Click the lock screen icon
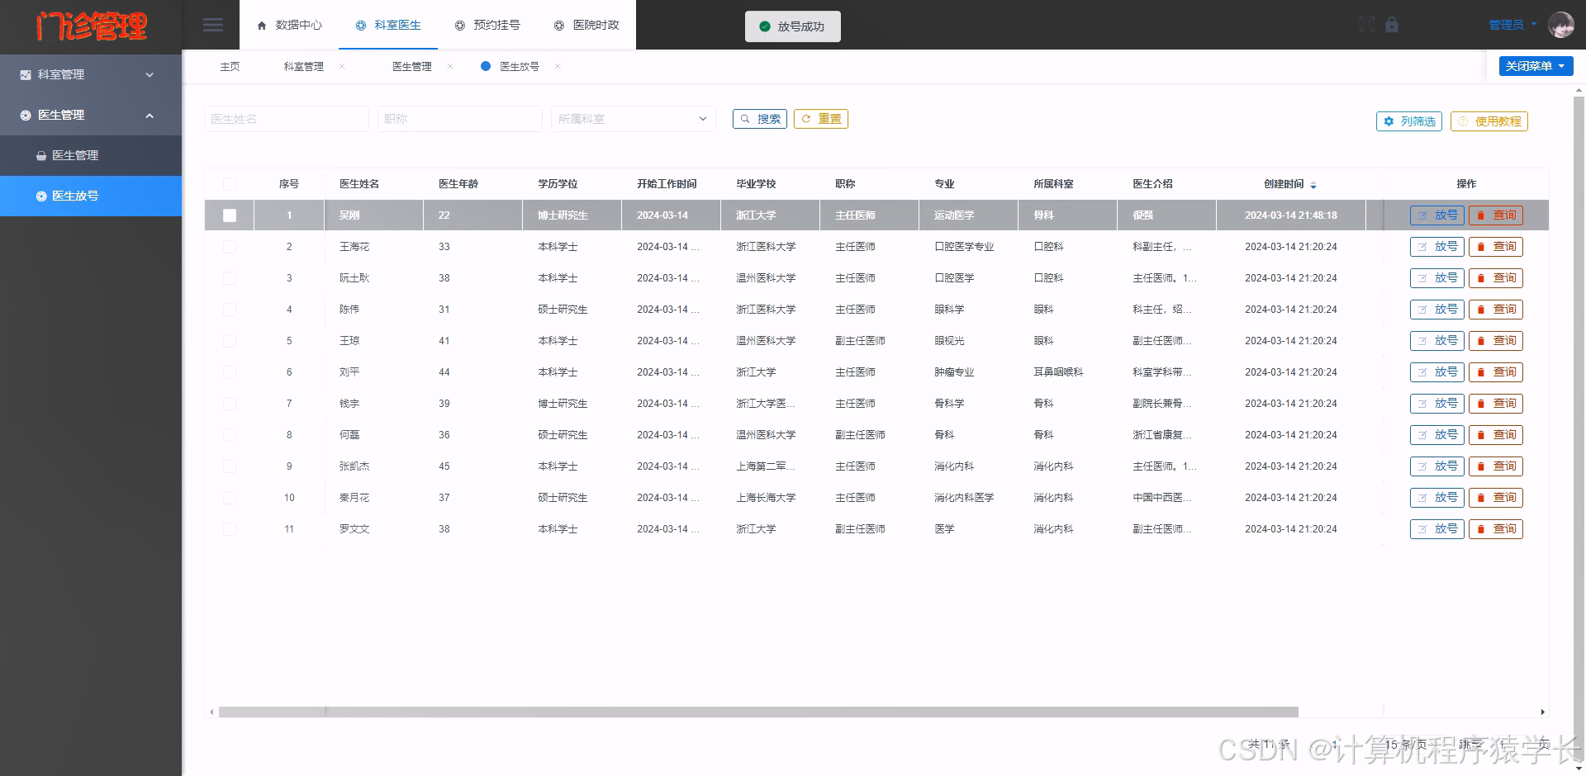Image resolution: width=1586 pixels, height=776 pixels. pos(1392,25)
